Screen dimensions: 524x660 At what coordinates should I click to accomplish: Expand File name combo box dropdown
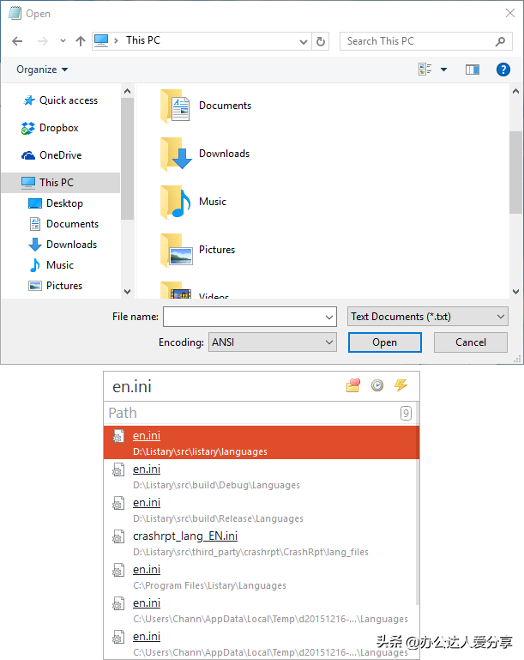pyautogui.click(x=329, y=317)
